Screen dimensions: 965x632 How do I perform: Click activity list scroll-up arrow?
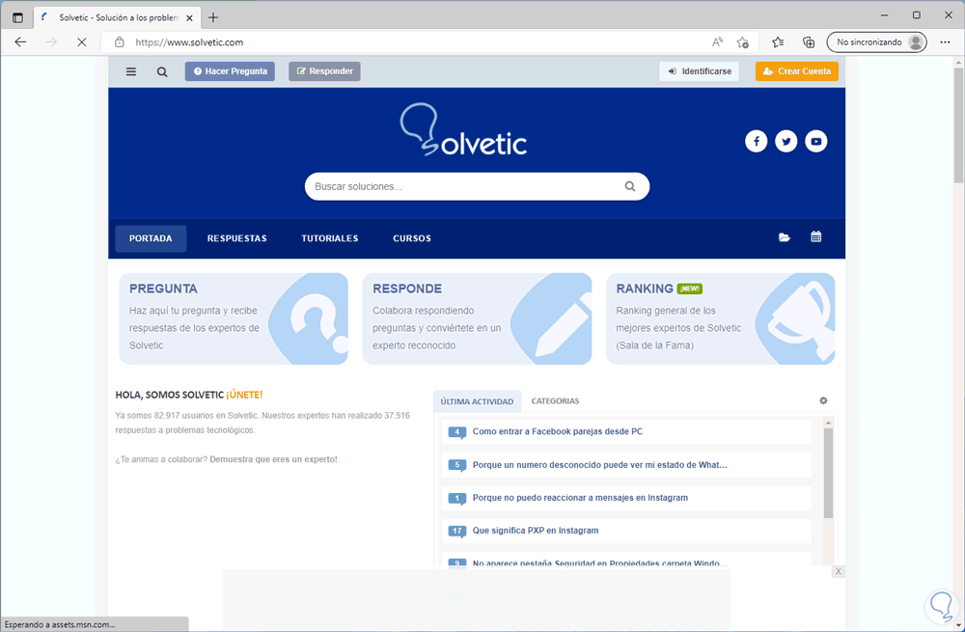[828, 423]
